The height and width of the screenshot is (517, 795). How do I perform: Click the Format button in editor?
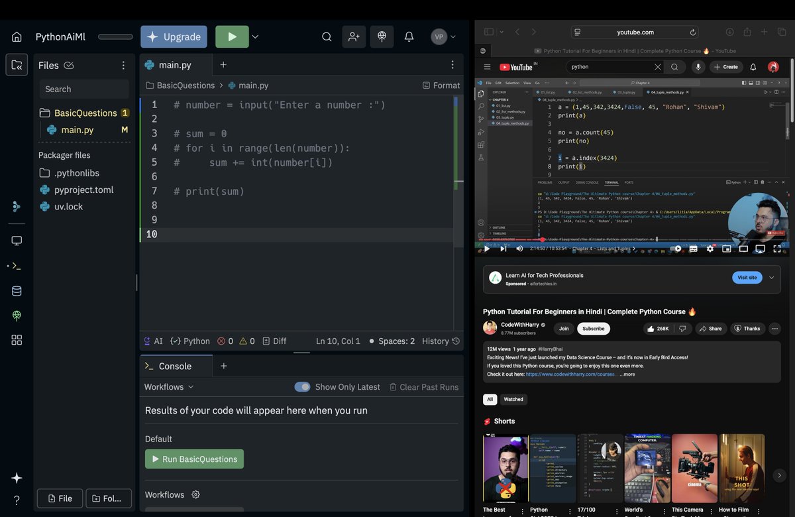441,86
